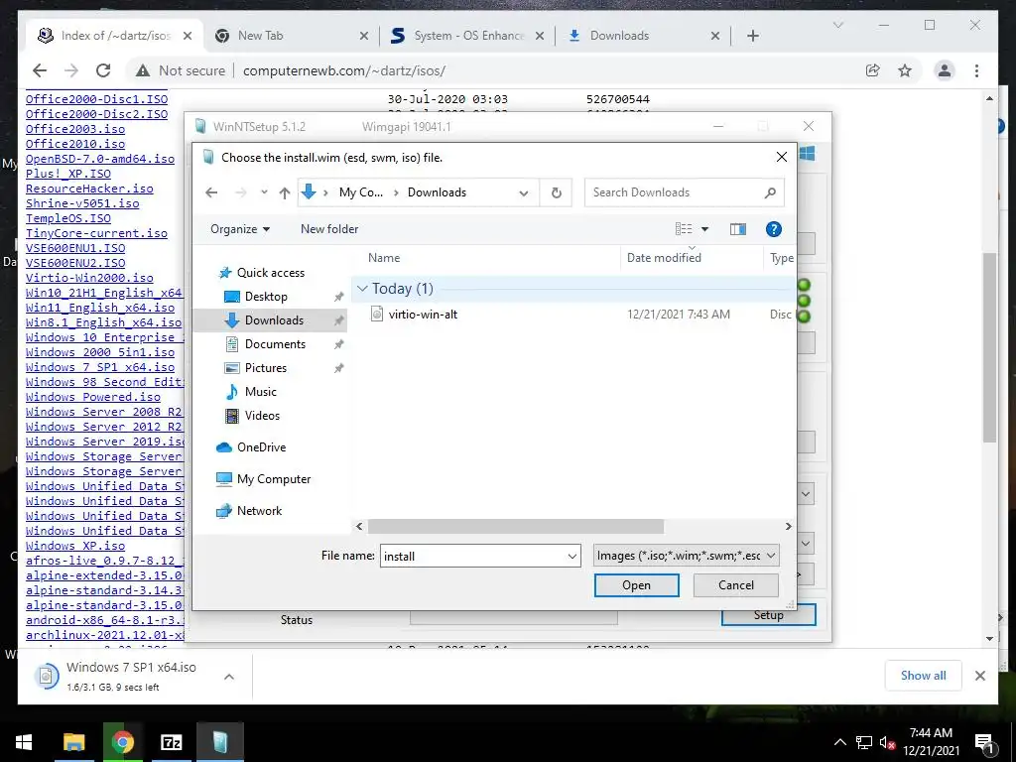This screenshot has height=762, width=1016.
Task: Create a New folder
Action: 329,229
